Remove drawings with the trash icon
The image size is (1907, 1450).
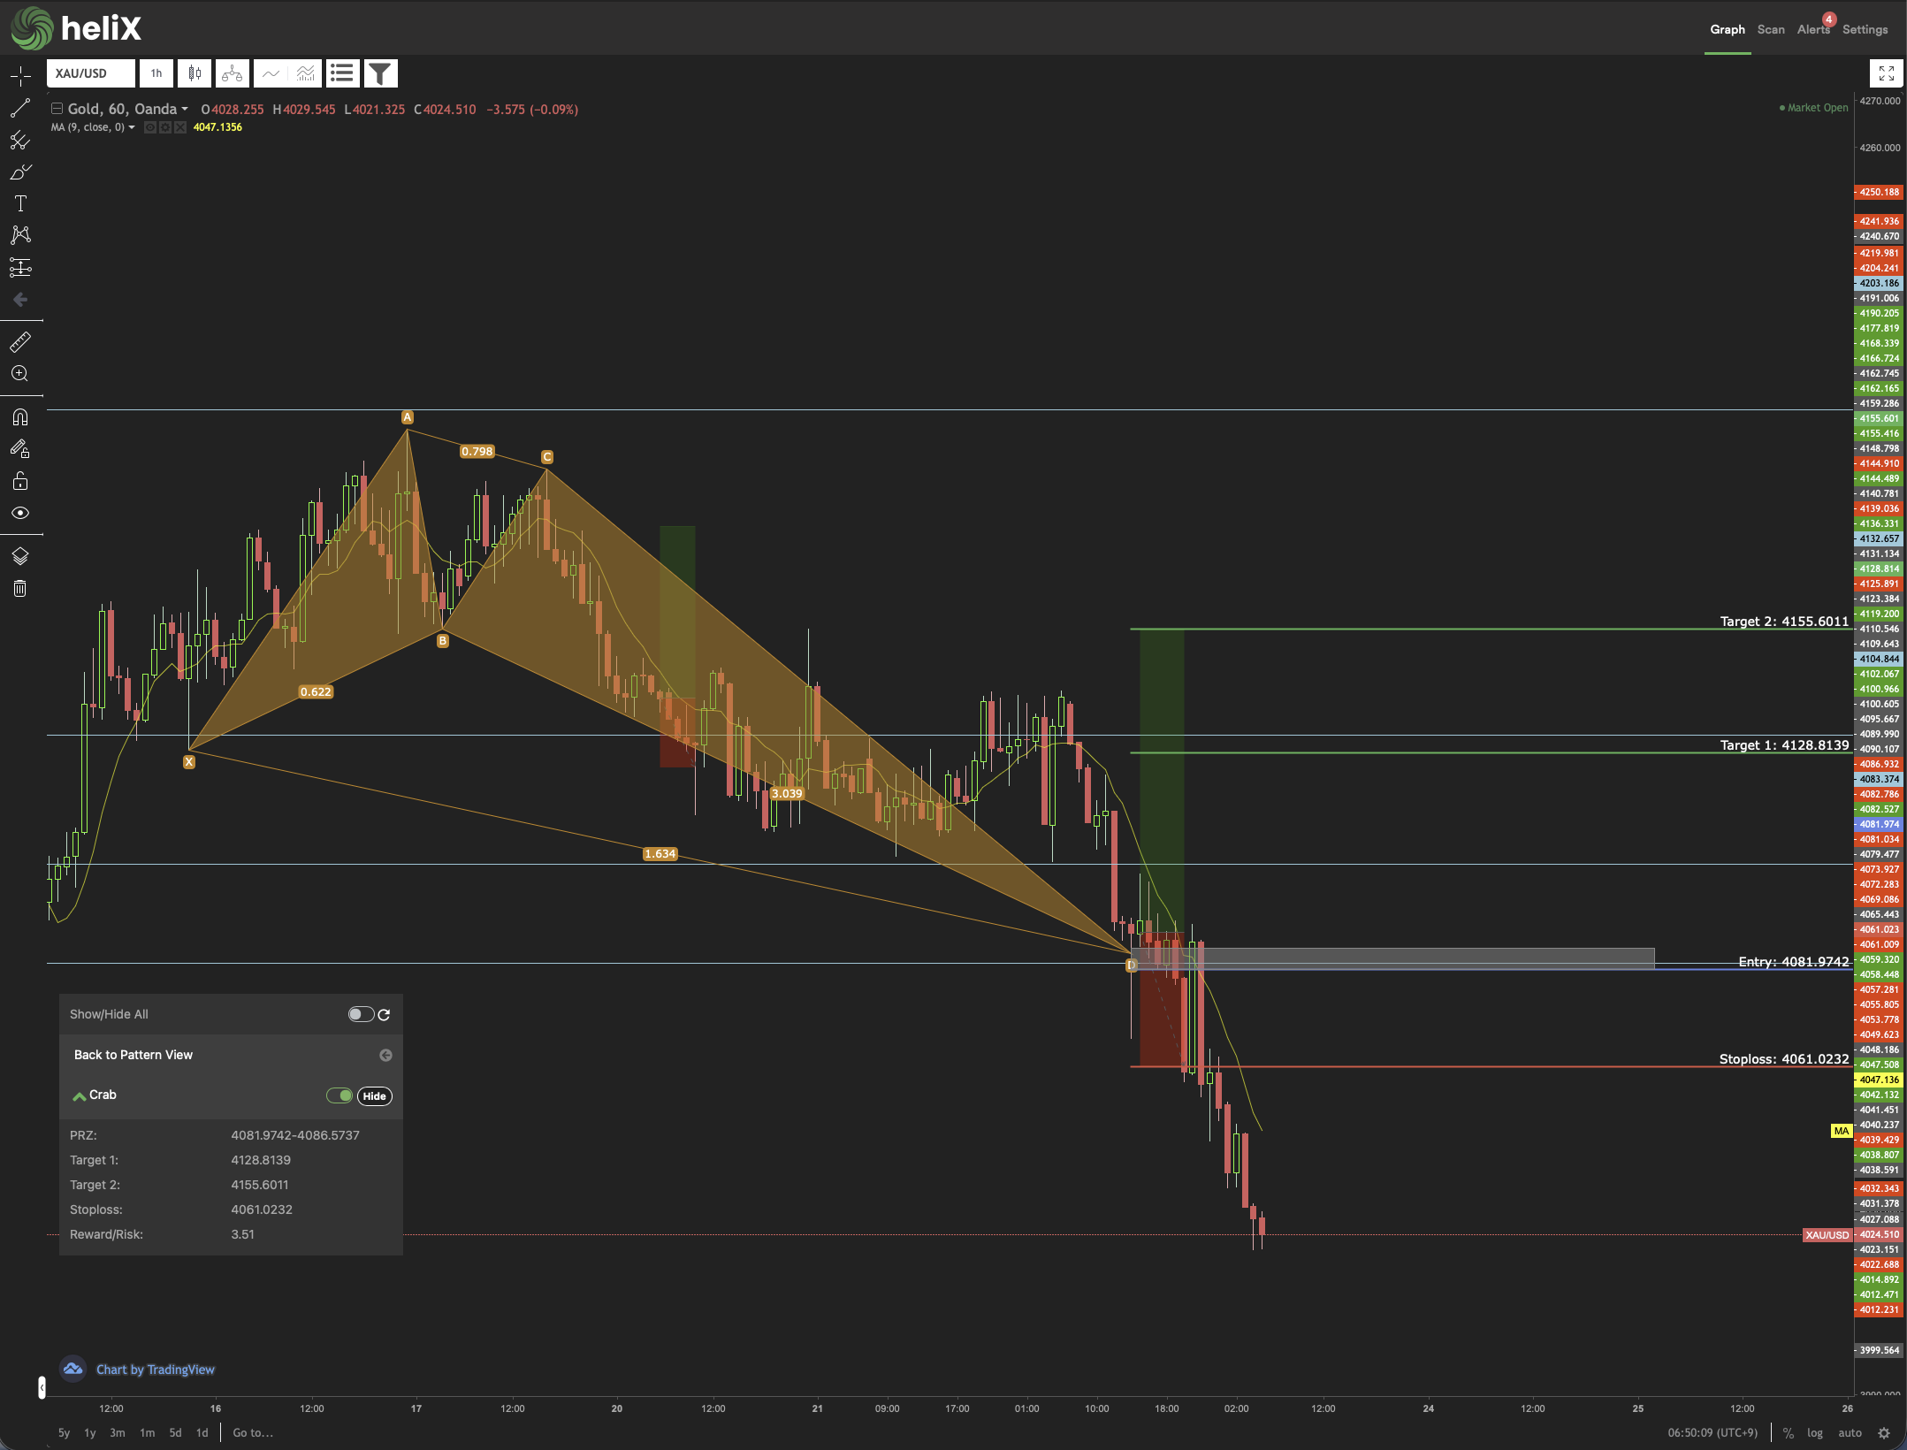coord(20,588)
